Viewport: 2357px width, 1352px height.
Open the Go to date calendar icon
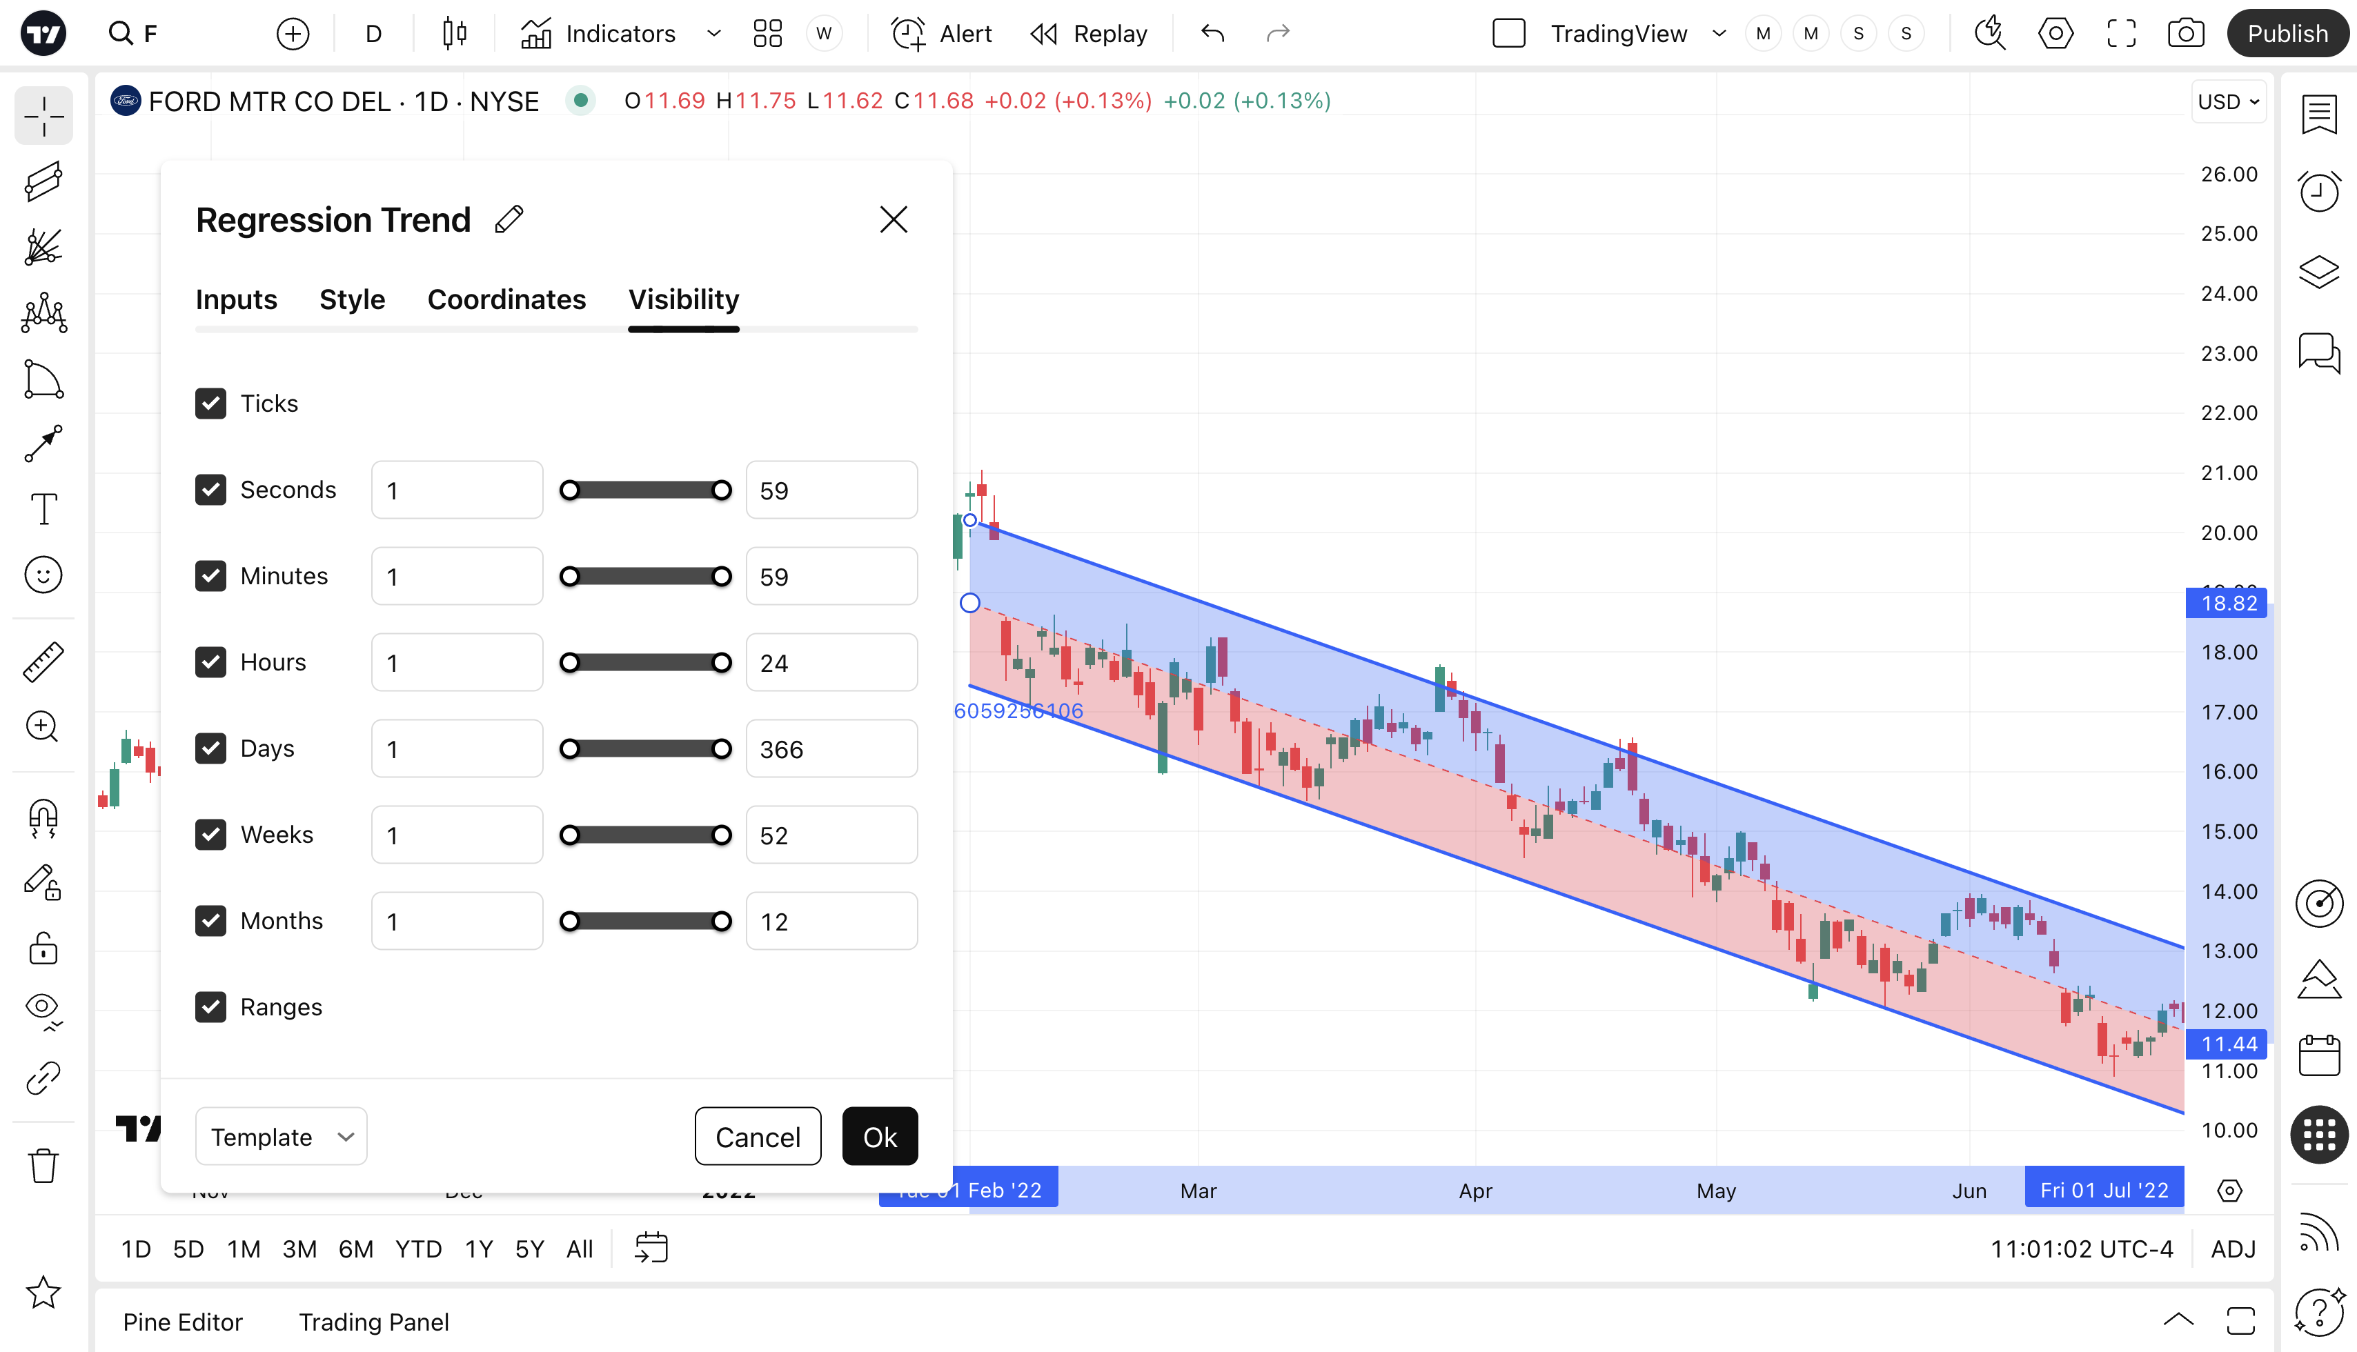click(x=651, y=1247)
